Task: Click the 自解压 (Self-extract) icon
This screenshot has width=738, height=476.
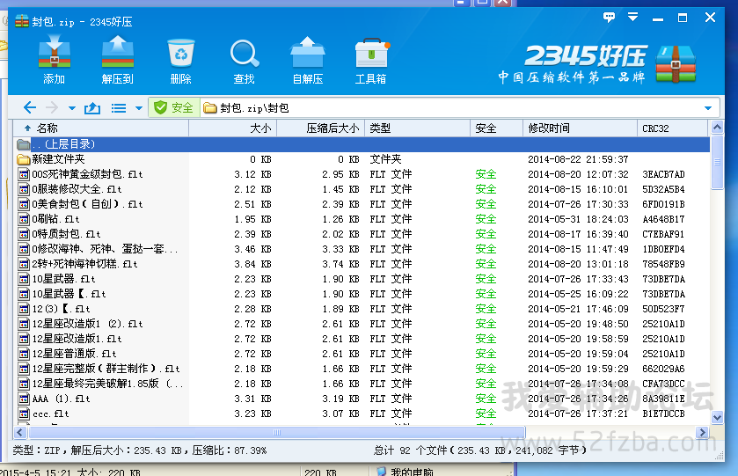Action: [x=307, y=60]
